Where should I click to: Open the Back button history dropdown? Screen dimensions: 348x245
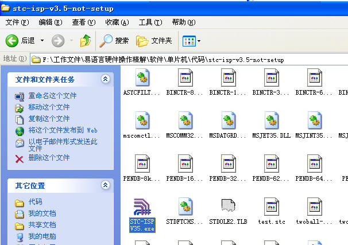[41, 41]
